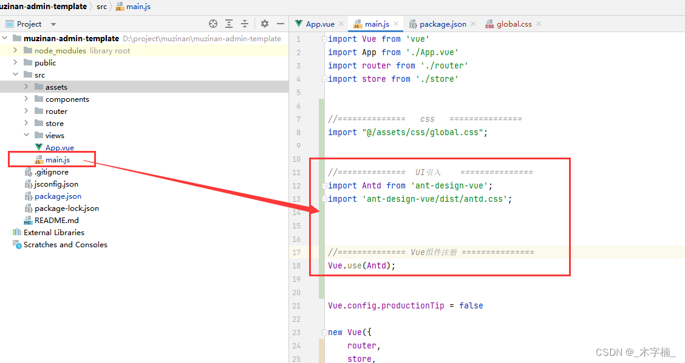
Task: Click the Expand All icon in Project panel
Action: pos(229,24)
